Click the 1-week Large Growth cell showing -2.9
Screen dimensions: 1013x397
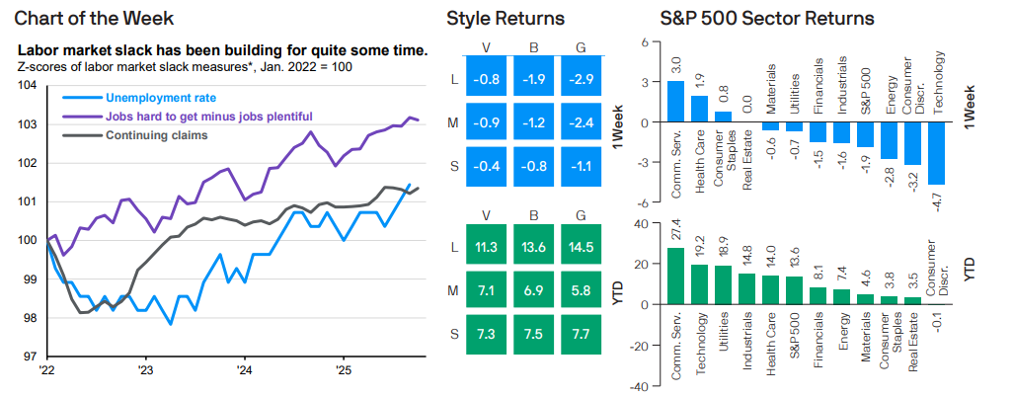pos(586,76)
